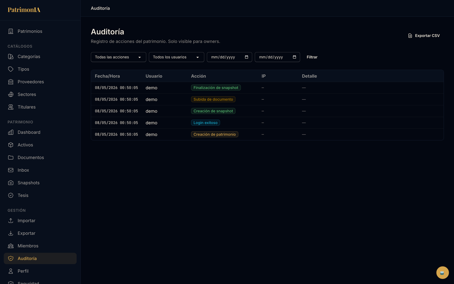Viewport: 454px width, 284px height.
Task: Click the Subida de documento badge
Action: click(x=213, y=99)
